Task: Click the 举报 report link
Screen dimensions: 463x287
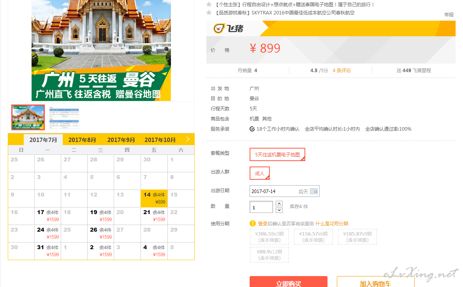Action: click(x=449, y=14)
